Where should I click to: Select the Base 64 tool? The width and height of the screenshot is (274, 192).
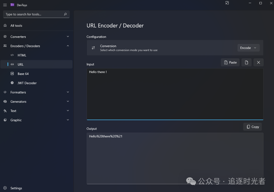pos(37,74)
